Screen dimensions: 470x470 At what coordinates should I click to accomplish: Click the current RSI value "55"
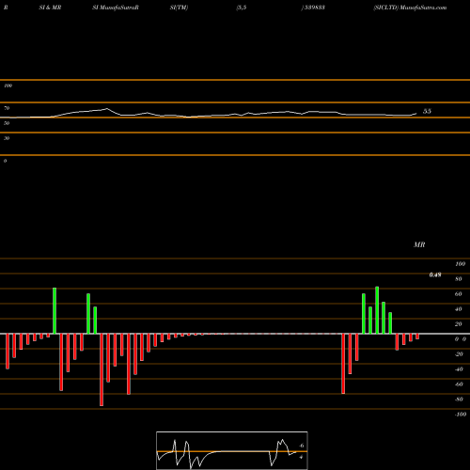[x=427, y=111]
